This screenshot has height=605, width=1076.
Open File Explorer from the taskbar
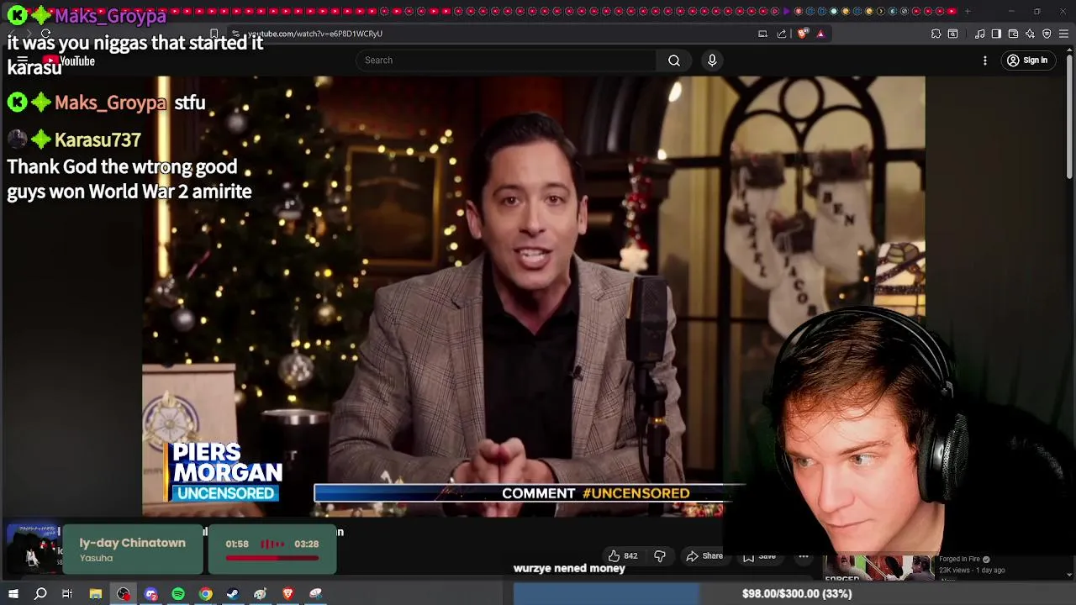tap(96, 594)
